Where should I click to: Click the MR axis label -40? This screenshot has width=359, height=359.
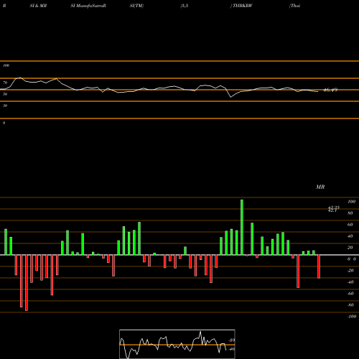point(350,282)
